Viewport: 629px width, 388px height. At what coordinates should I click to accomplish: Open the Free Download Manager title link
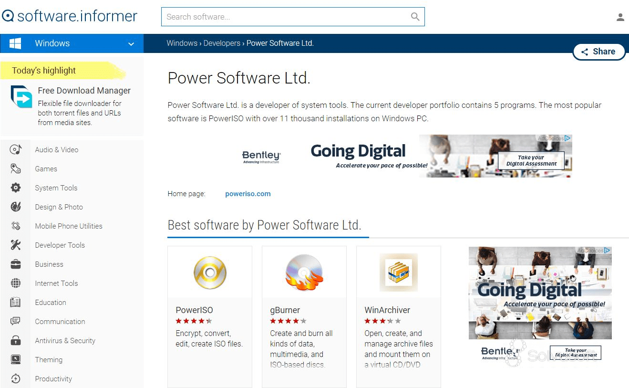coord(84,91)
